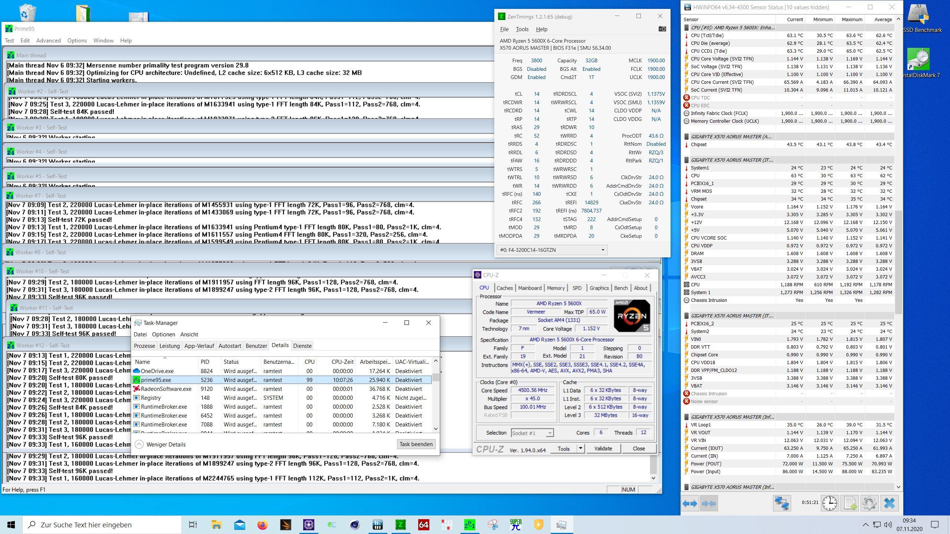950x534 pixels.
Task: Click the ZenTimings screenshot camera icon
Action: tap(662, 29)
